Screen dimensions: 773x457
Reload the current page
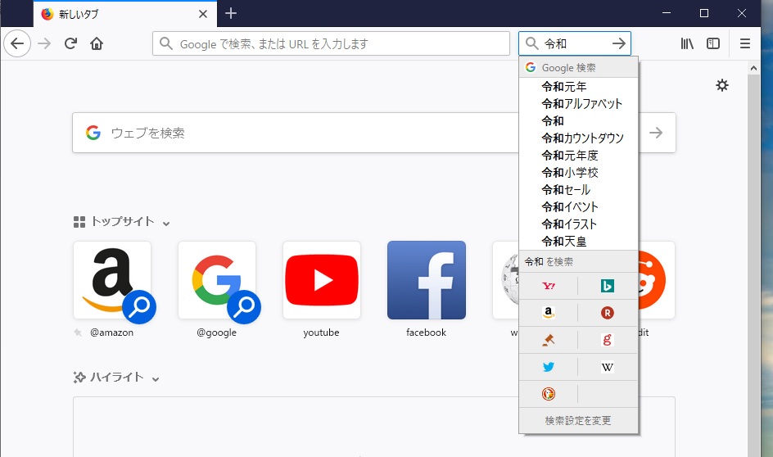coord(70,43)
